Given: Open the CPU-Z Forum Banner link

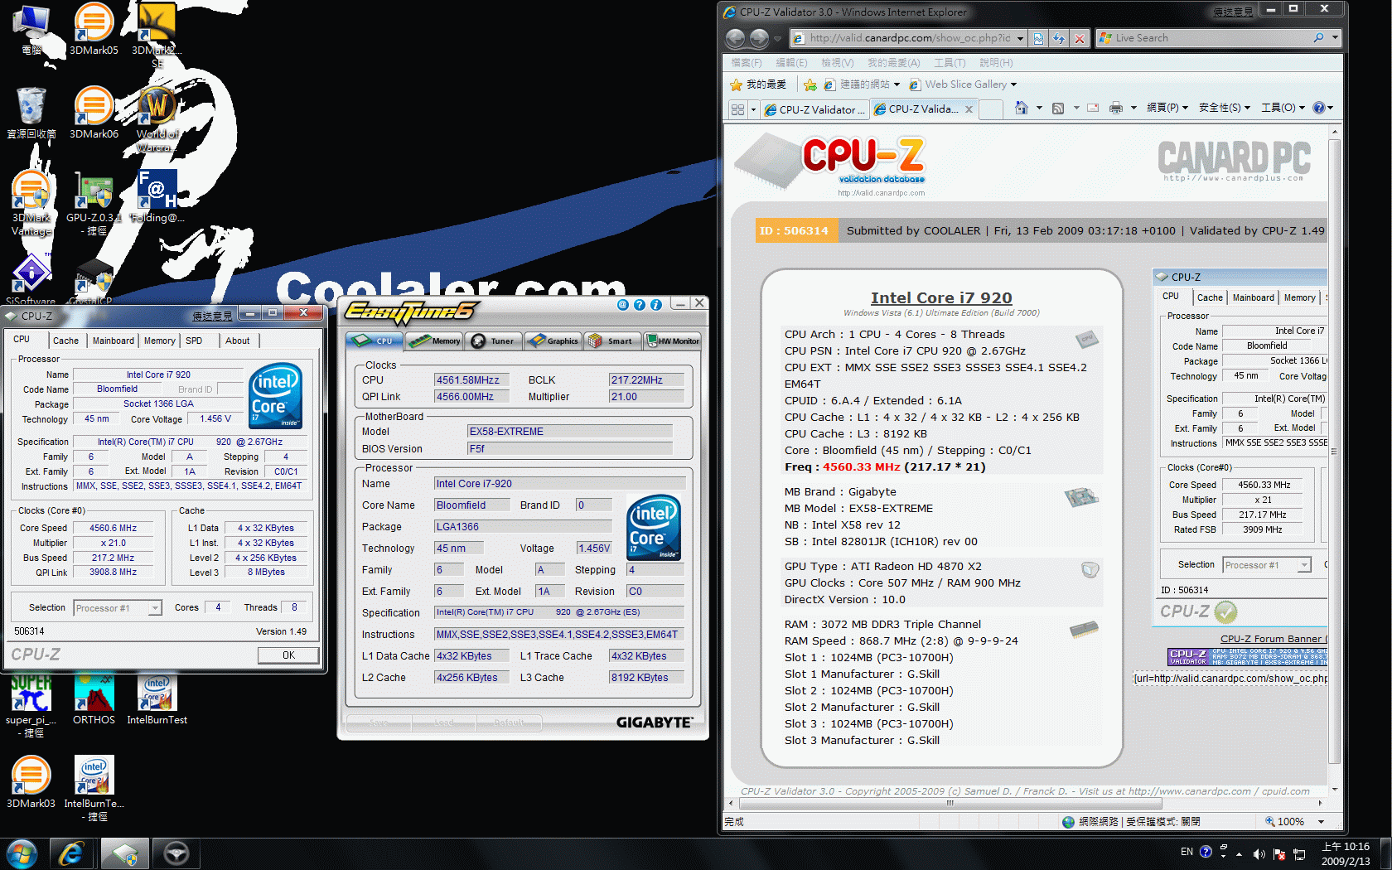Looking at the screenshot, I should point(1273,639).
